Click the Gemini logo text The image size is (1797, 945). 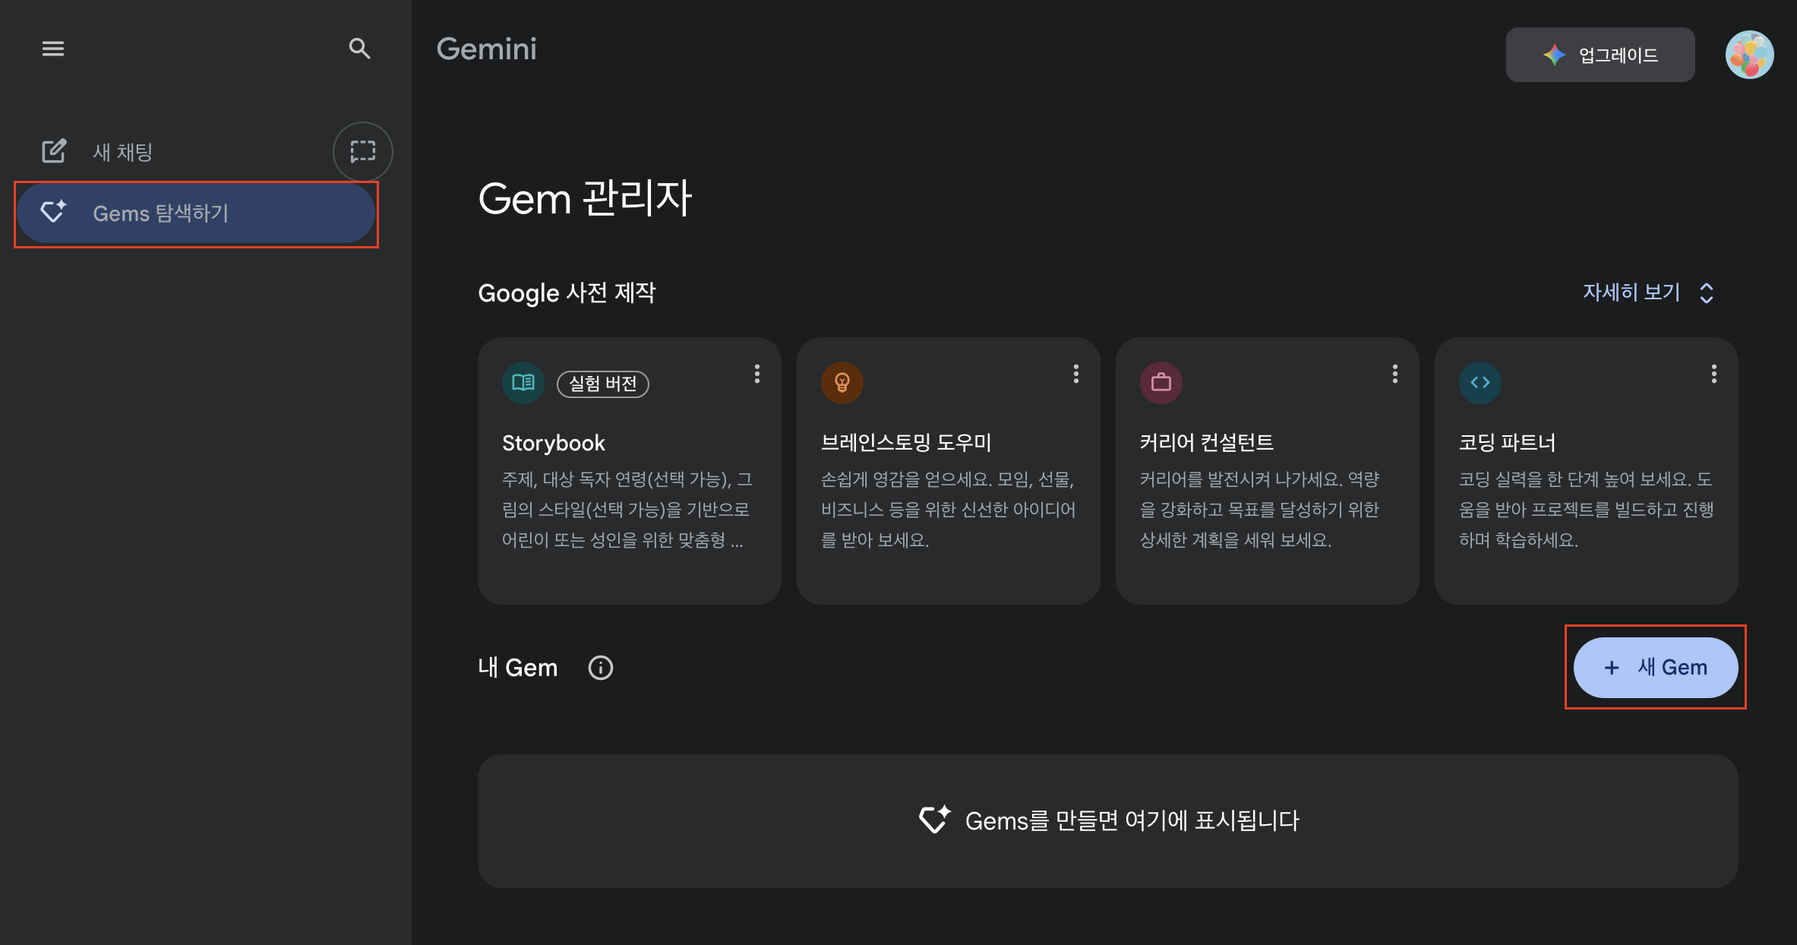[486, 49]
